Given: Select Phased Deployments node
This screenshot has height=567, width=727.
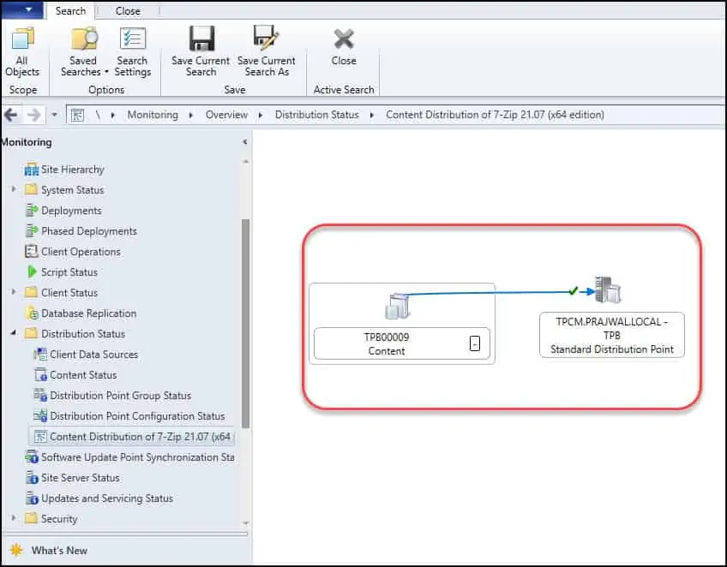Looking at the screenshot, I should tap(89, 230).
